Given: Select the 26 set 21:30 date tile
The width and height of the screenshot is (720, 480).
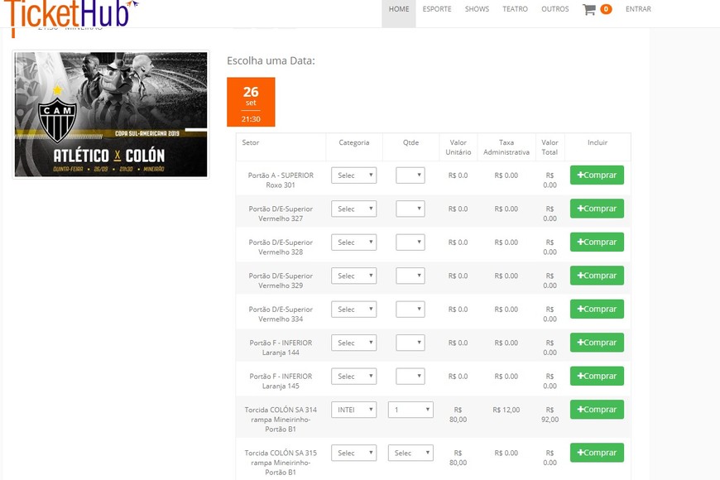Looking at the screenshot, I should click(251, 102).
